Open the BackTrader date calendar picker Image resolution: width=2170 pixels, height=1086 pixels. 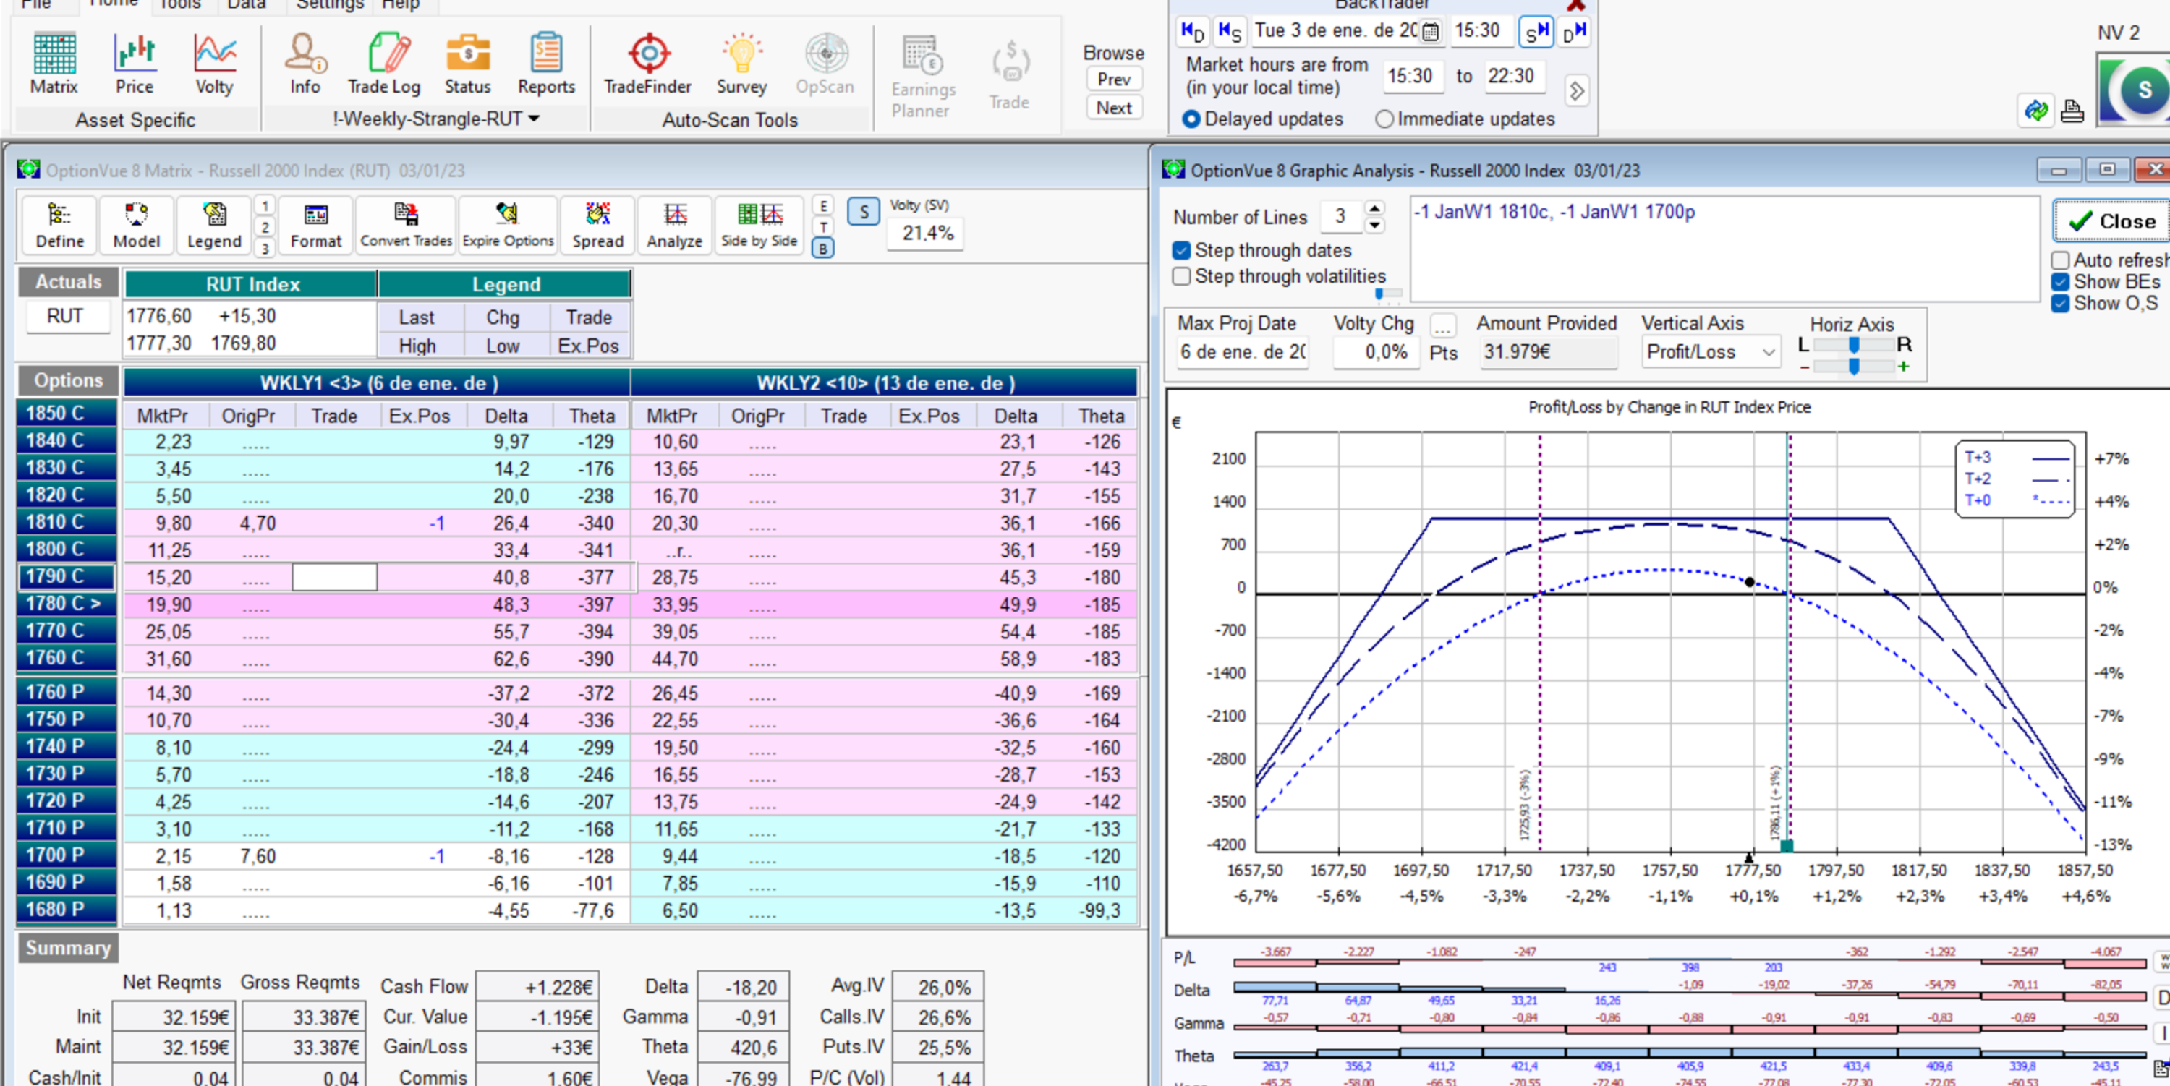pos(1430,32)
